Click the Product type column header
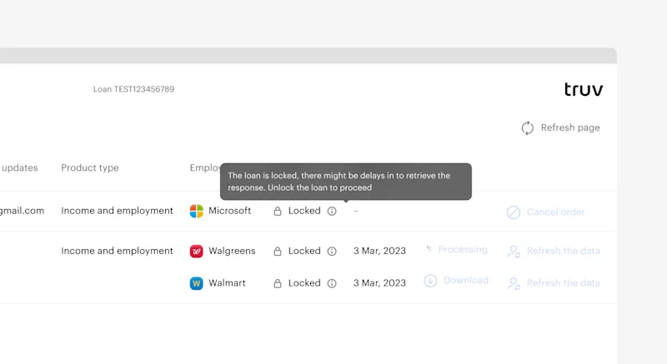Image resolution: width=667 pixels, height=364 pixels. [90, 167]
